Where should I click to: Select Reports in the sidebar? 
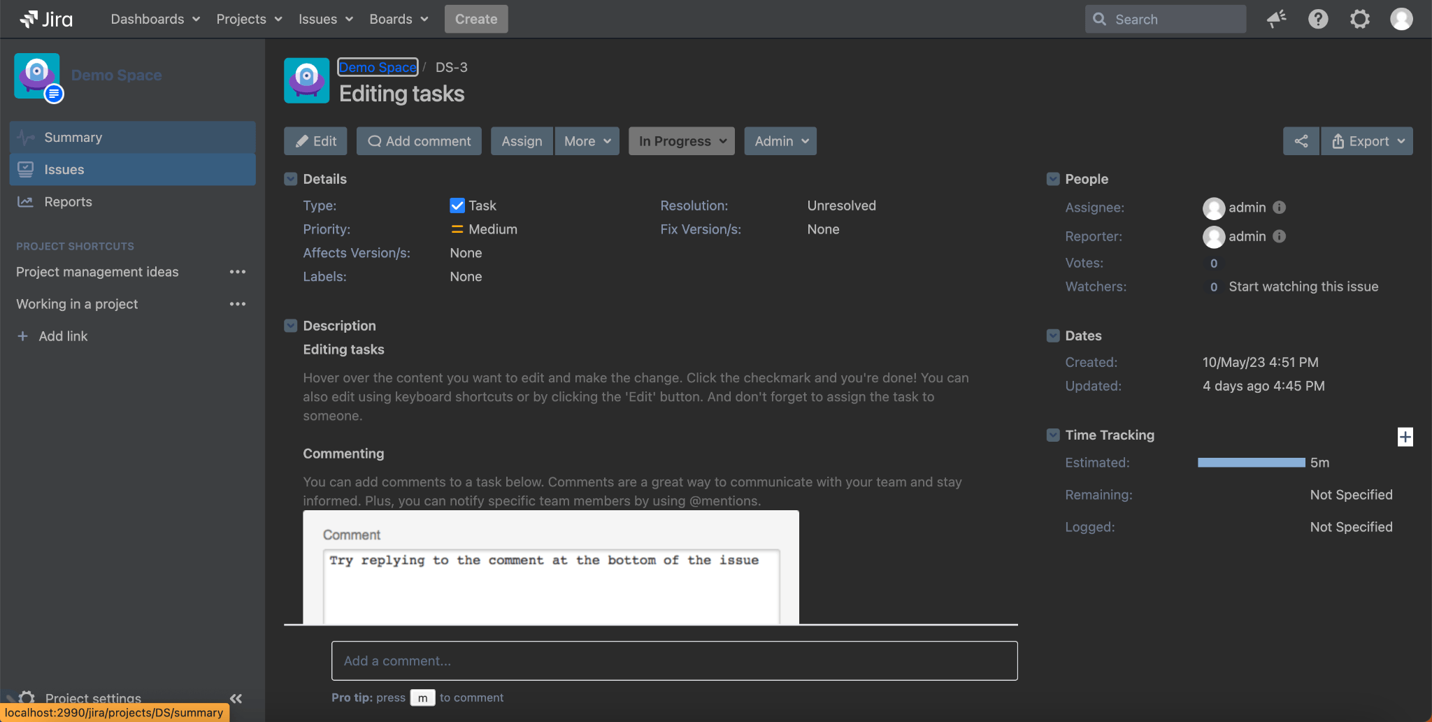pyautogui.click(x=68, y=202)
